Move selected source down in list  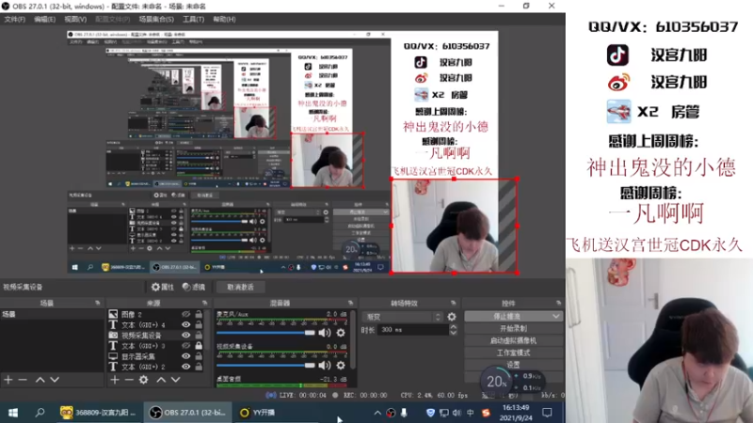point(176,380)
